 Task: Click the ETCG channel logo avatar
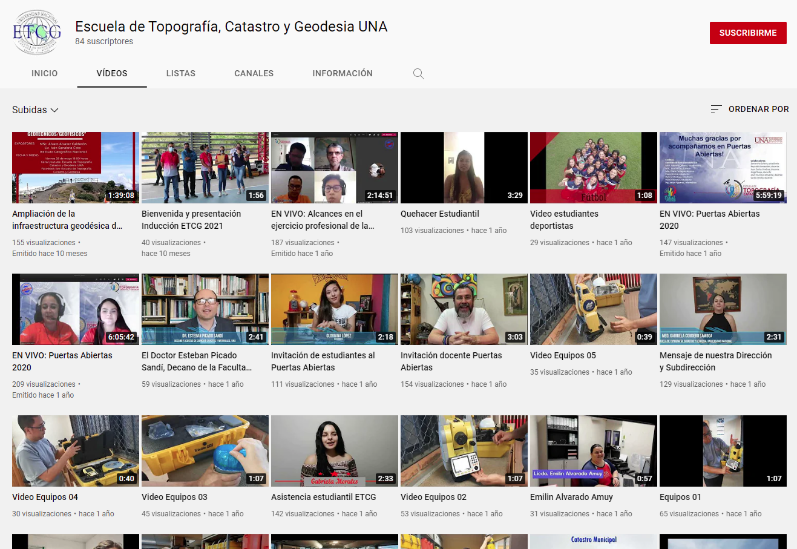[x=37, y=33]
